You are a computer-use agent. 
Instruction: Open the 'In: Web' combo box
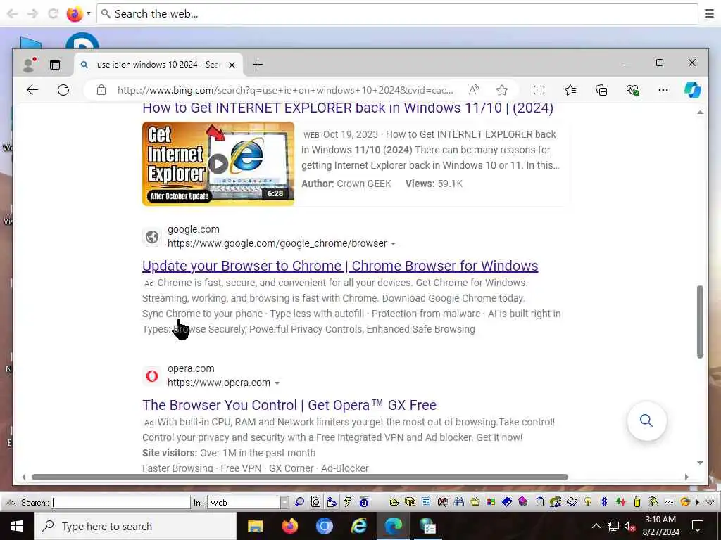click(249, 502)
